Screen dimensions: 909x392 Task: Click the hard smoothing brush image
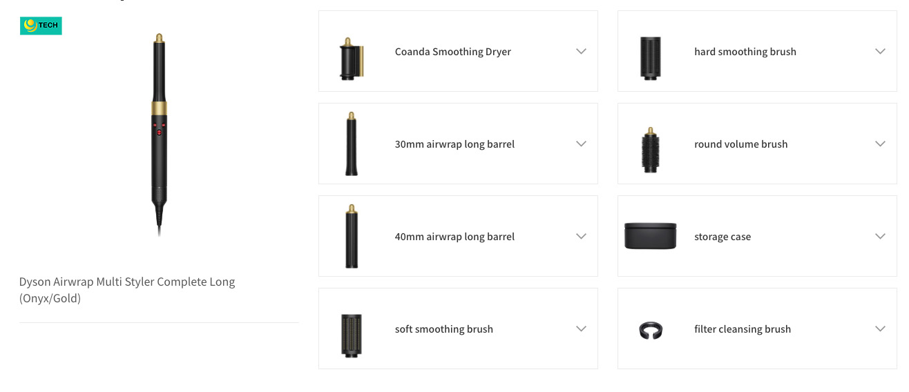pyautogui.click(x=650, y=57)
